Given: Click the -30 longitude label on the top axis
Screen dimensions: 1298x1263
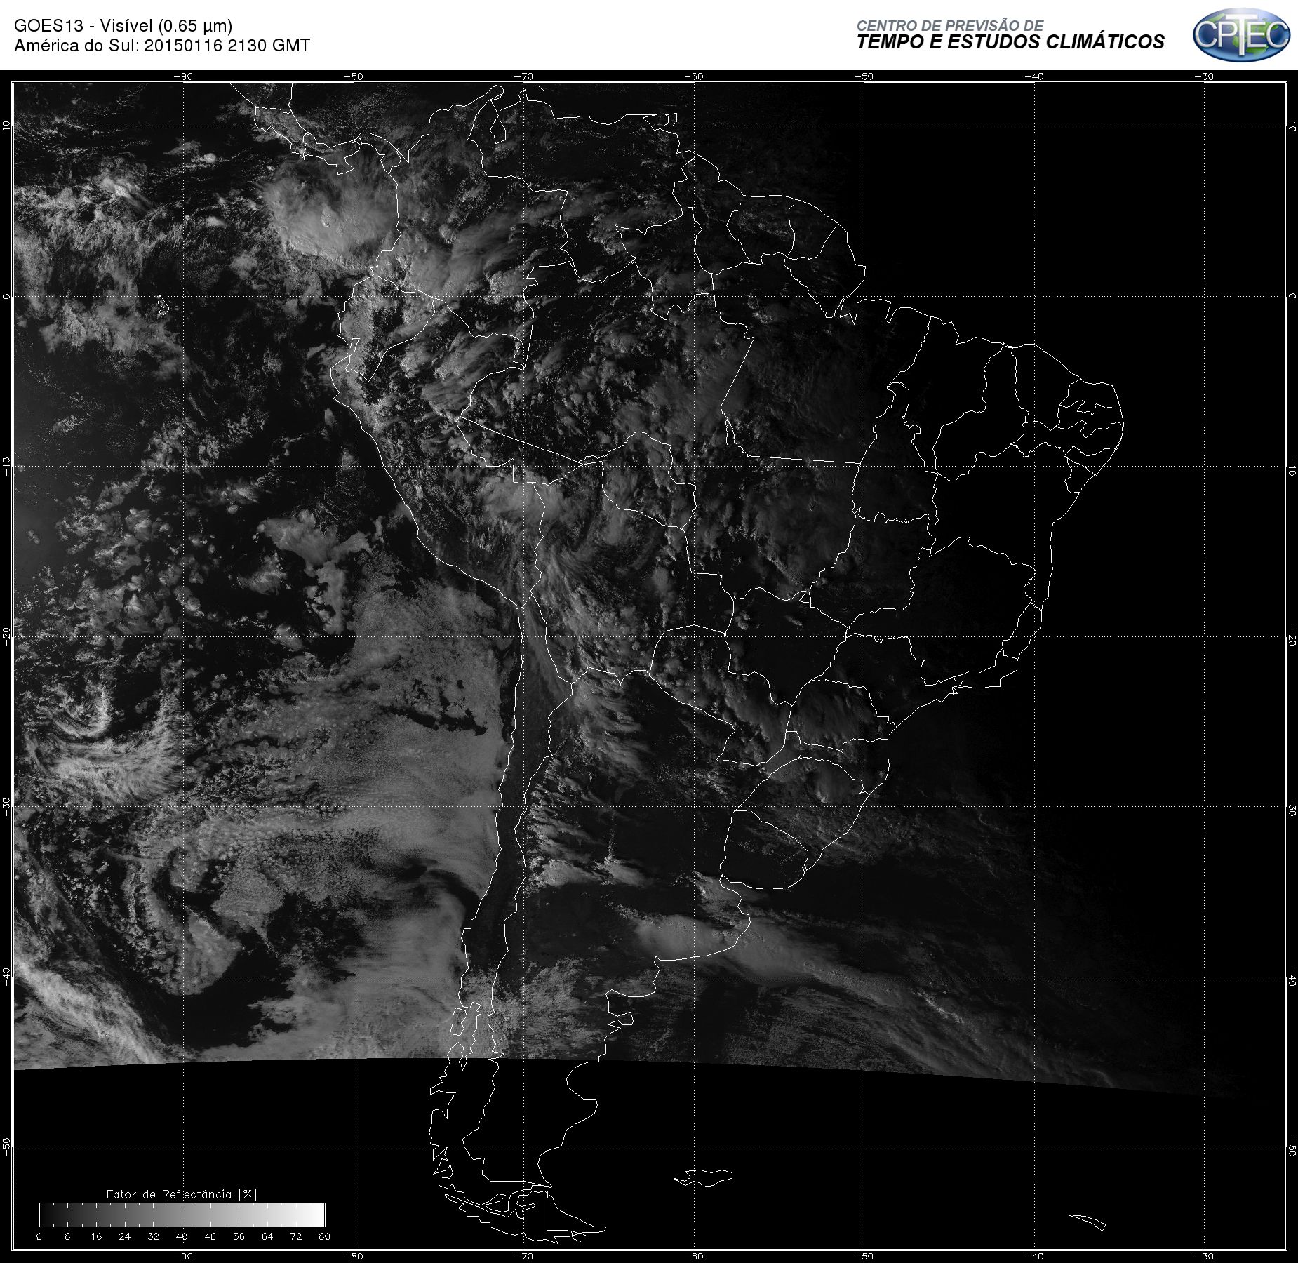Looking at the screenshot, I should (1205, 76).
